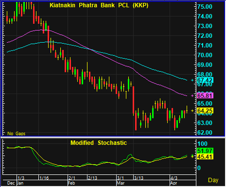
Task: Click the 2/1 date axis label
Action: (x=72, y=178)
